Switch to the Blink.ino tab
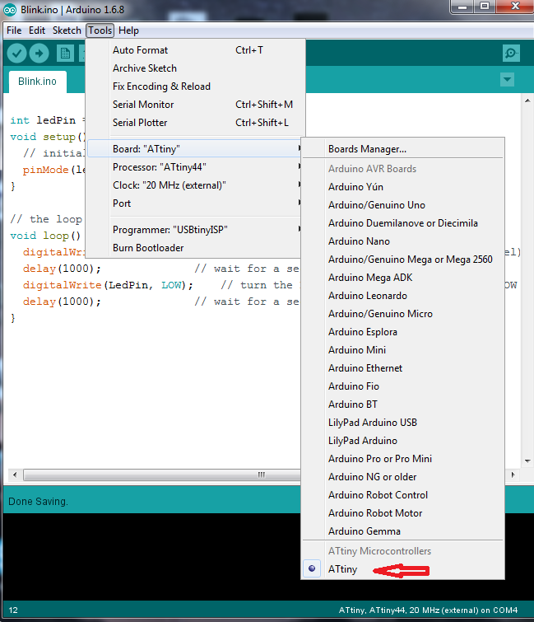Image resolution: width=534 pixels, height=622 pixels. coord(37,82)
